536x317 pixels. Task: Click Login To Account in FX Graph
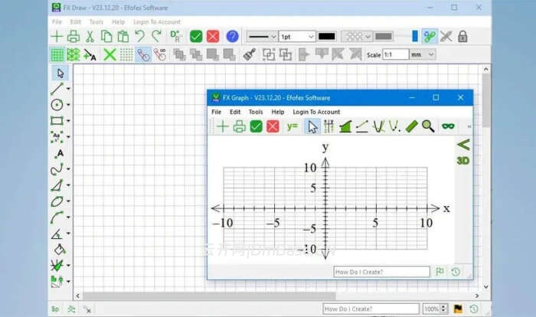316,112
